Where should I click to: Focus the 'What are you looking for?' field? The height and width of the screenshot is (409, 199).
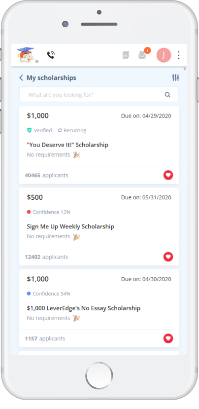click(x=99, y=95)
